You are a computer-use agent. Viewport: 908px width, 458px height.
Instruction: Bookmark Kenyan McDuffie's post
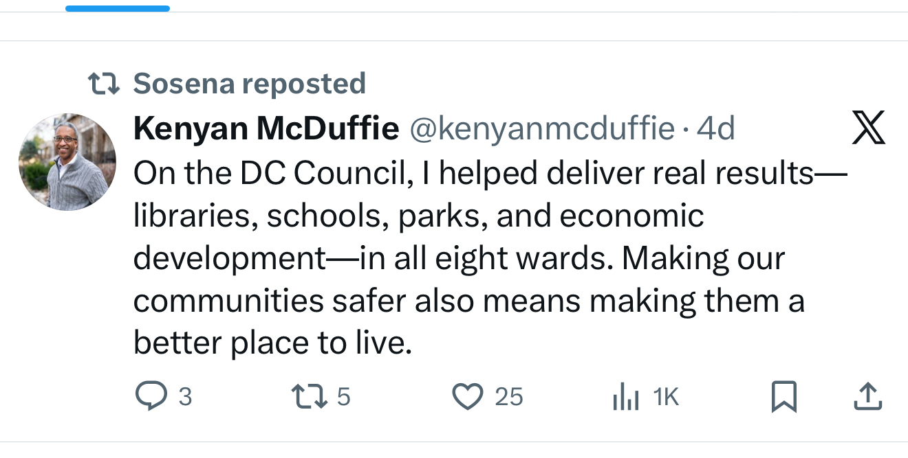pos(783,396)
